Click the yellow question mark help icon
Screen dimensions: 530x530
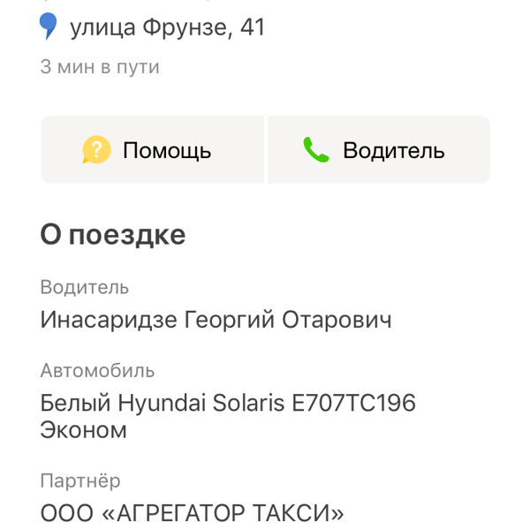pos(96,149)
